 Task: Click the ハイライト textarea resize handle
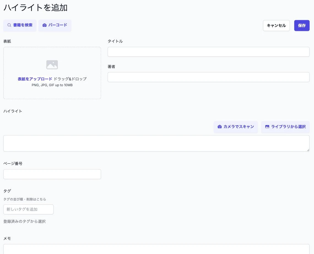tap(308, 150)
